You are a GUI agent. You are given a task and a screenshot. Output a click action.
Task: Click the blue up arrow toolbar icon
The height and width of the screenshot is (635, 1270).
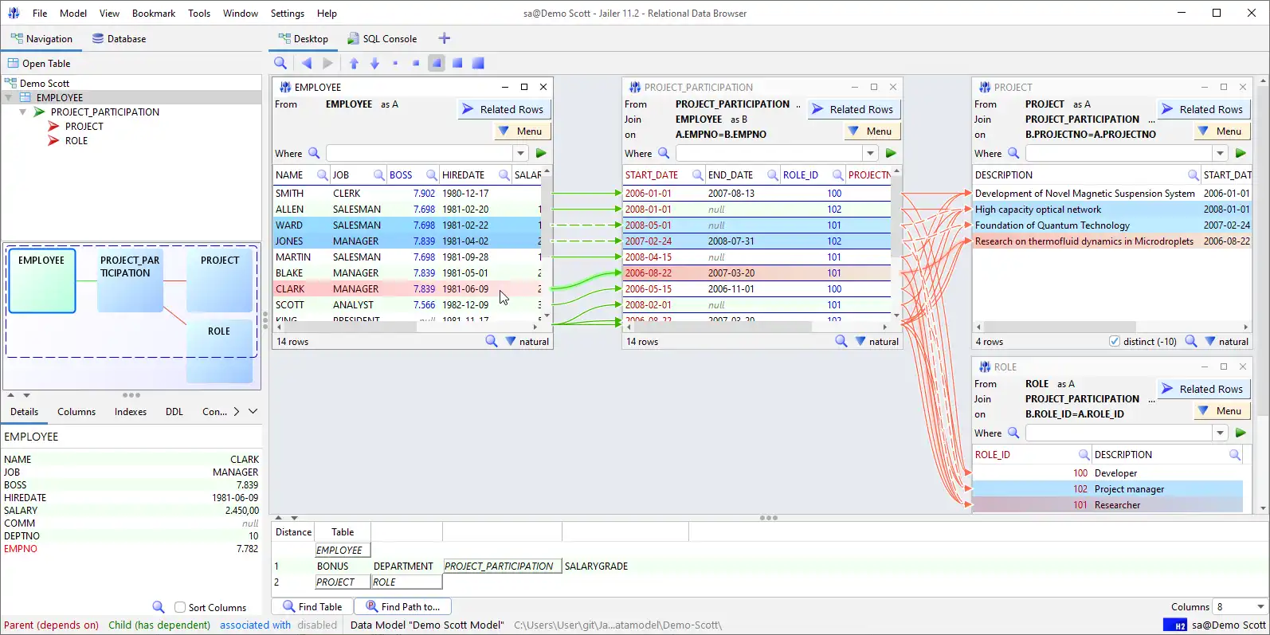pos(354,63)
